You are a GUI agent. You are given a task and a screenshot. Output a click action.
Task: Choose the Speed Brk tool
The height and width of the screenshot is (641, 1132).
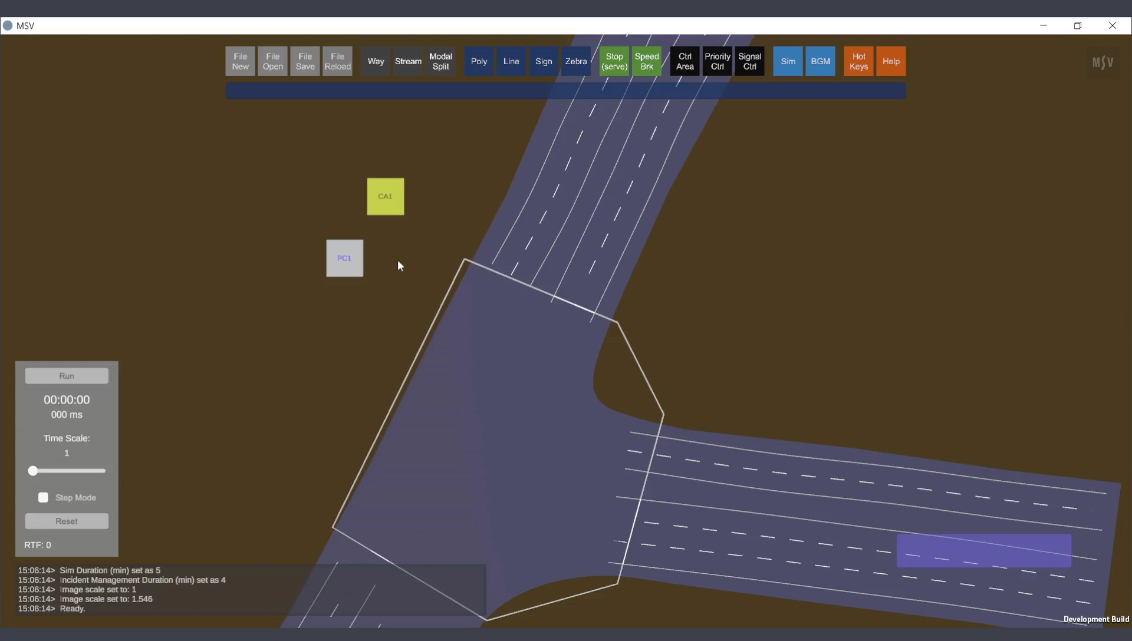coord(647,61)
